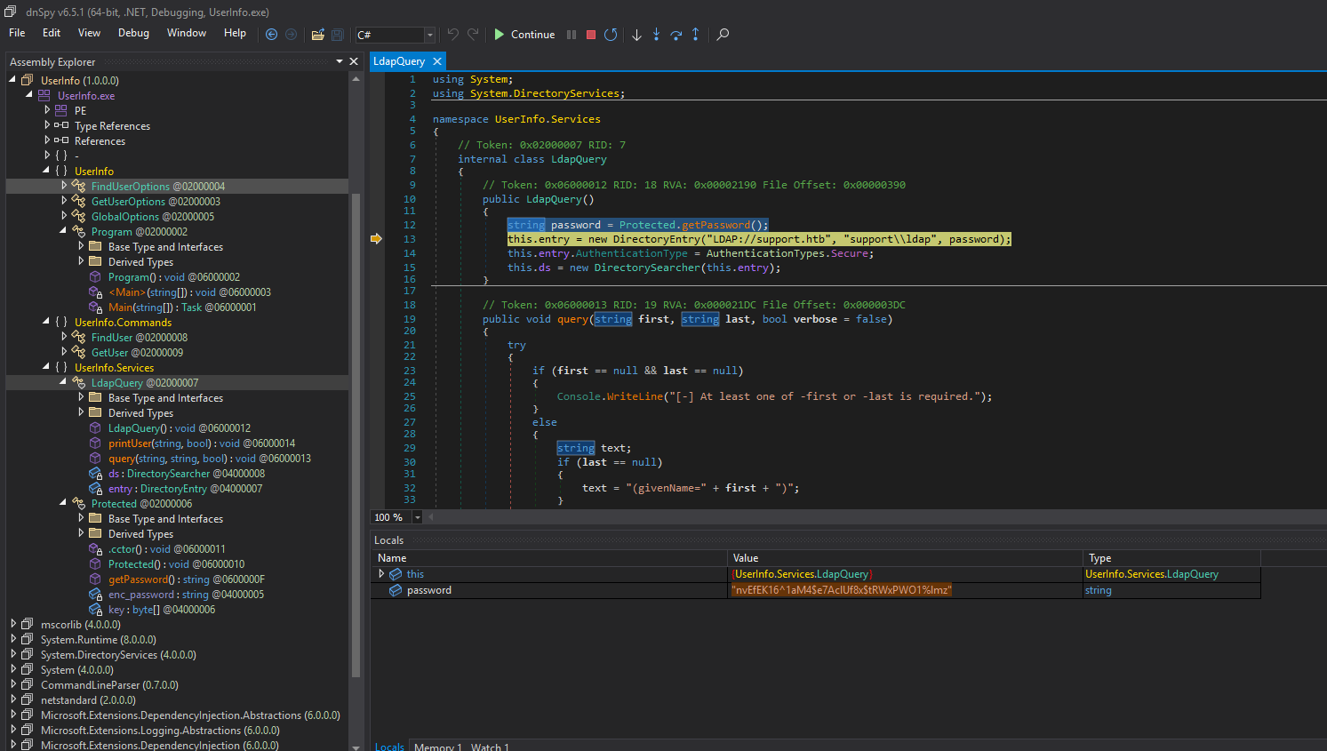Open the View menu
The width and height of the screenshot is (1327, 751).
89,33
